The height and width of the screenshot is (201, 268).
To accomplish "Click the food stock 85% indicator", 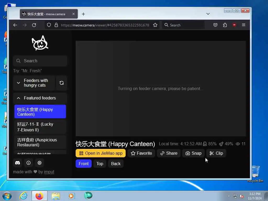I will point(210,144).
